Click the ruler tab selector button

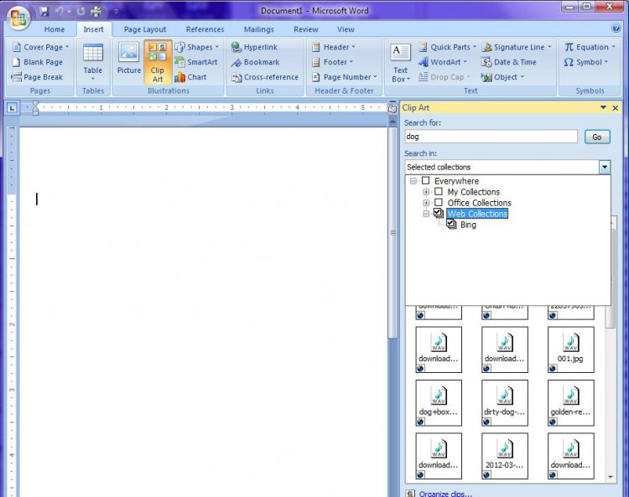[12, 108]
